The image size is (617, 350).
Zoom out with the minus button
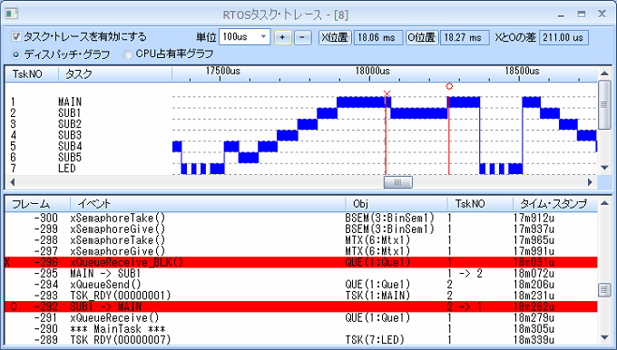(302, 38)
